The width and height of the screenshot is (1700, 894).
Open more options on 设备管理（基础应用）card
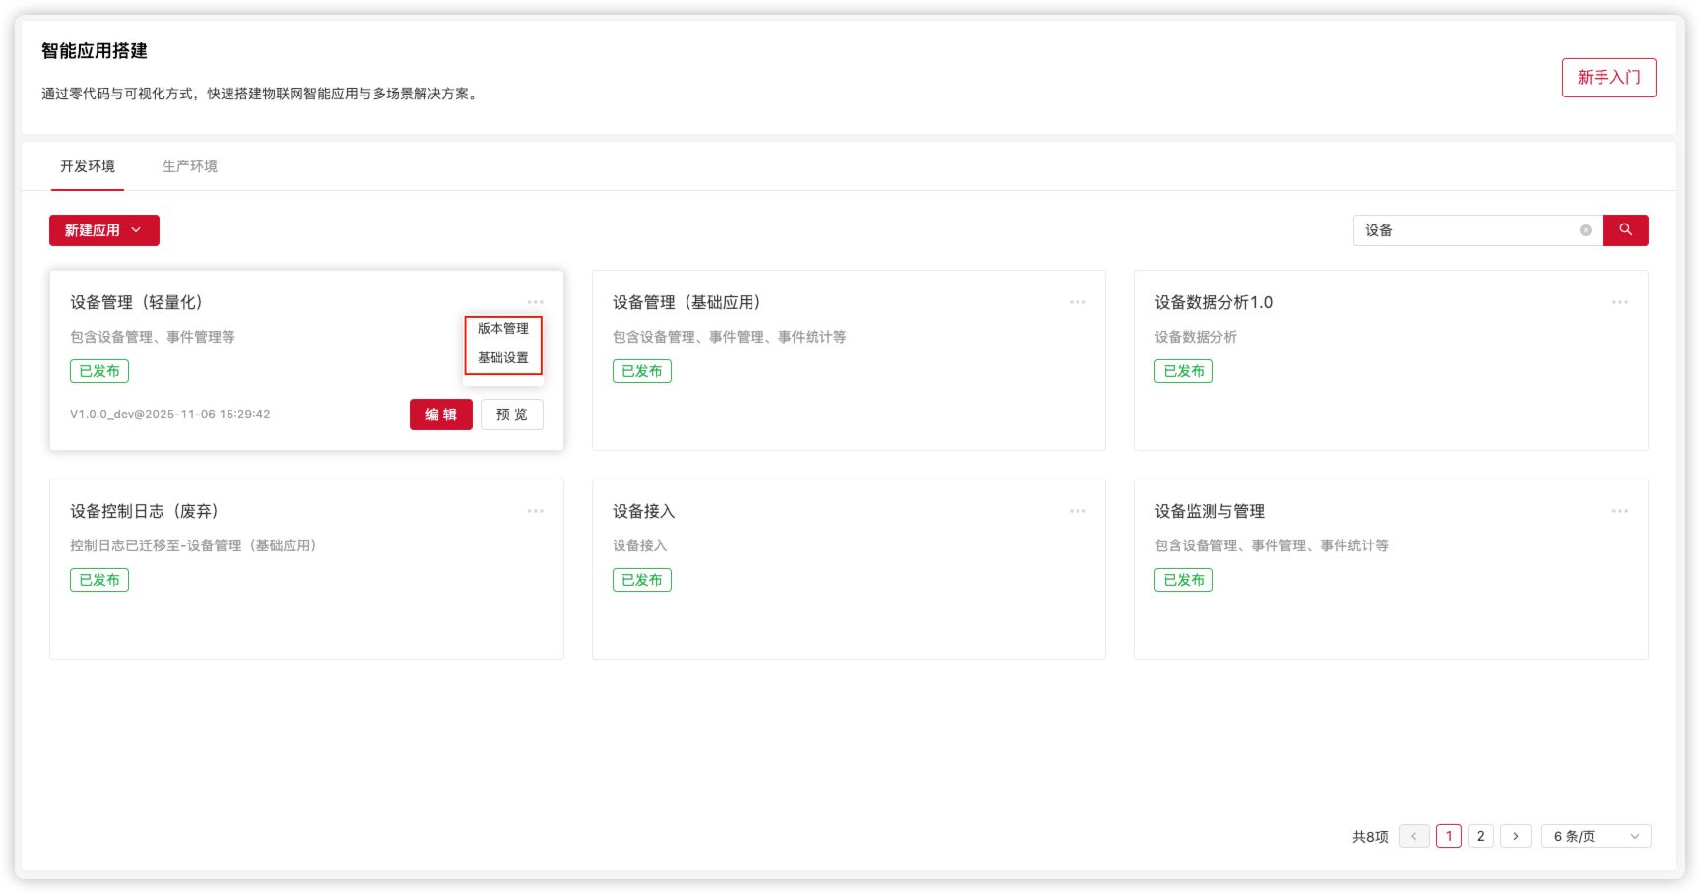(1078, 302)
